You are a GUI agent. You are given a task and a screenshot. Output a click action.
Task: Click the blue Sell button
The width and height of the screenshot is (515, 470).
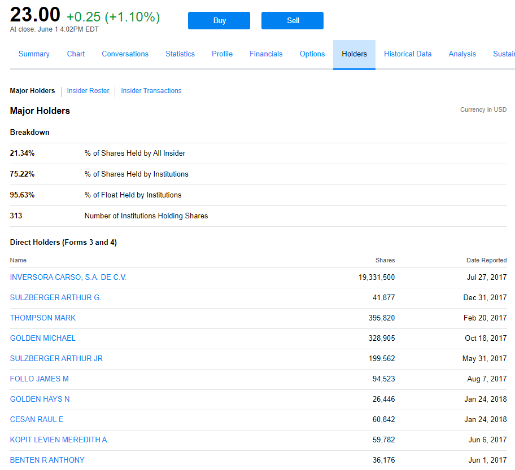[293, 21]
